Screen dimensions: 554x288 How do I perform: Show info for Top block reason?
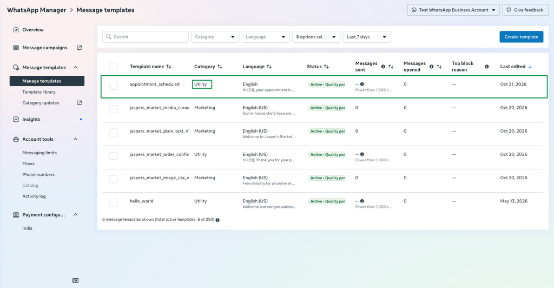(x=487, y=67)
